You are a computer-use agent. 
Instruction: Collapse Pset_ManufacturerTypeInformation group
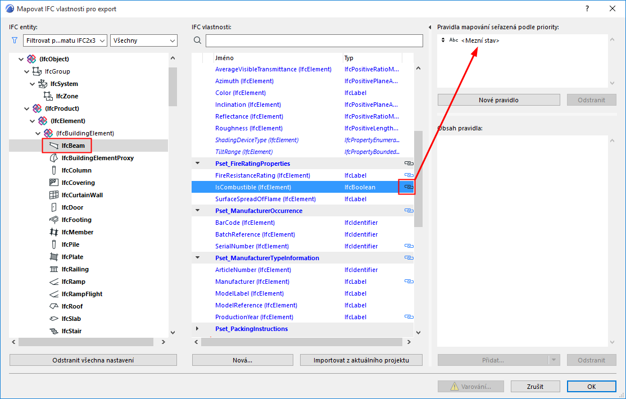pos(197,257)
